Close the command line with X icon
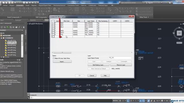The image size is (184, 103). click(x=28, y=95)
